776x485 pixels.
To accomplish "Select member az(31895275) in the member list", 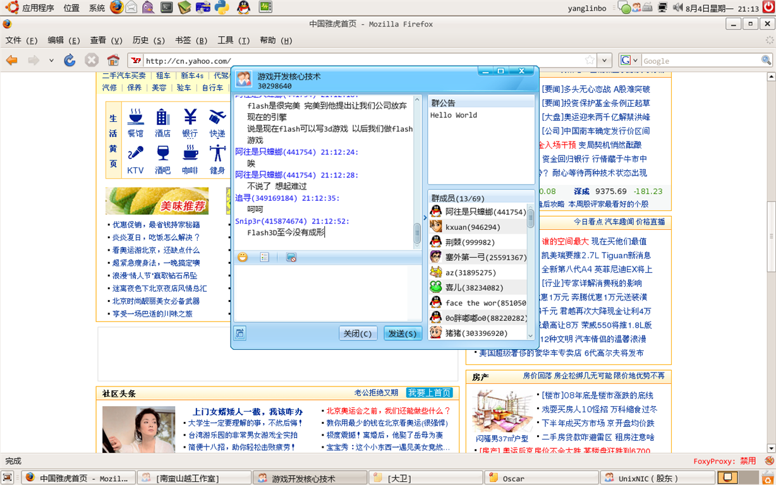I will 478,272.
